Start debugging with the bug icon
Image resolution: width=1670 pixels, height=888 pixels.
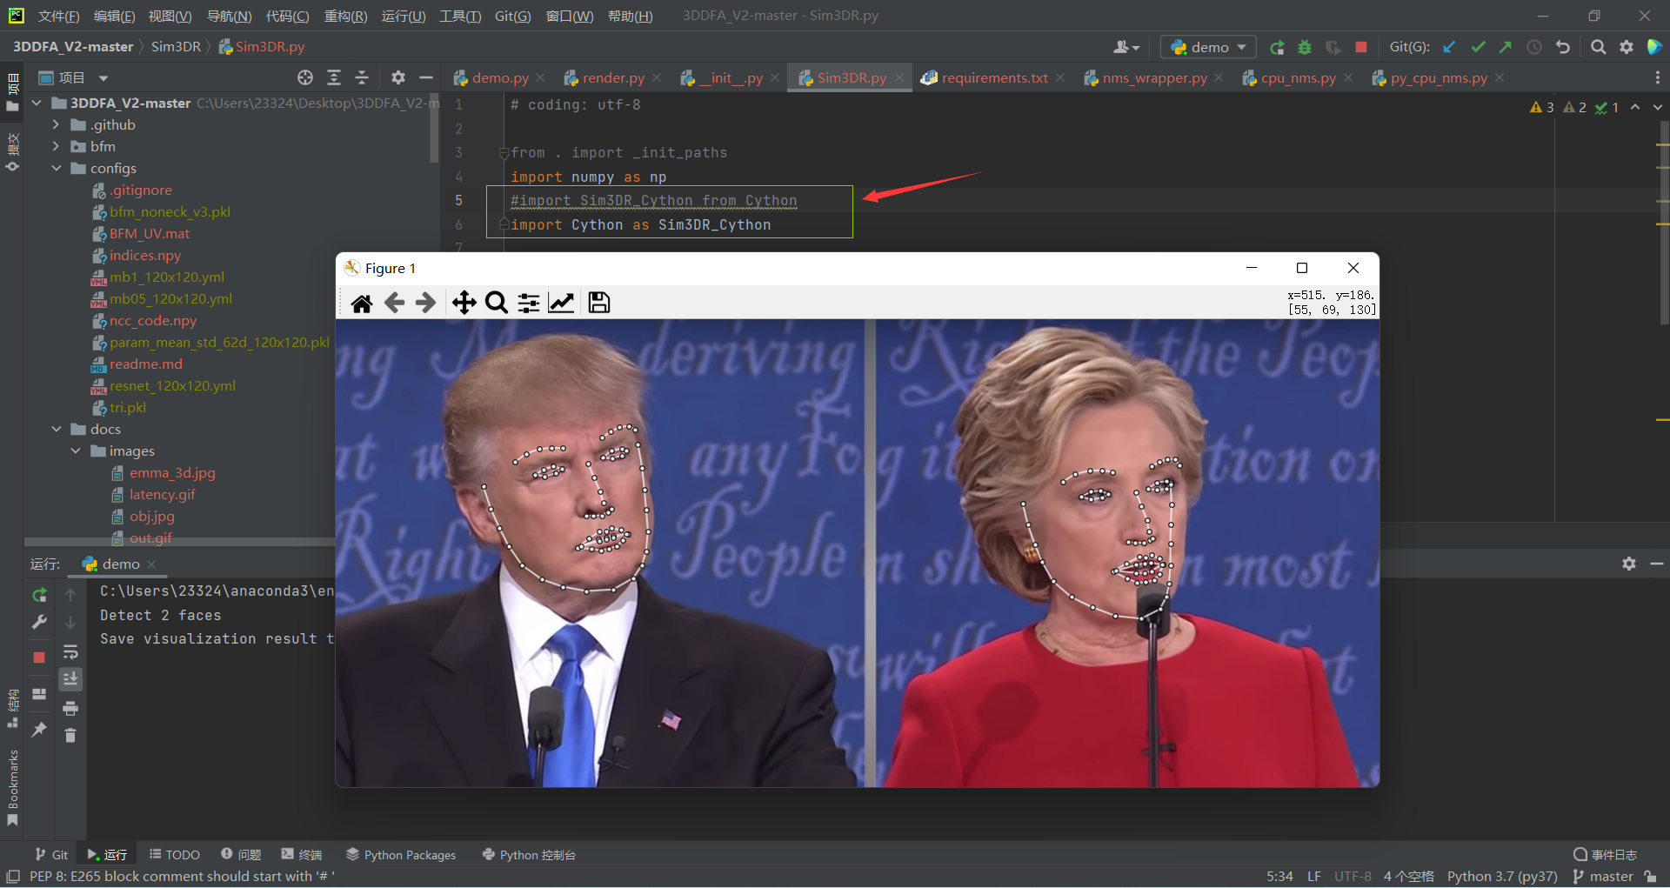pyautogui.click(x=1305, y=48)
